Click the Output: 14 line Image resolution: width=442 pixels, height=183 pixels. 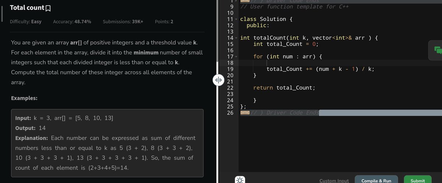pyautogui.click(x=30, y=128)
